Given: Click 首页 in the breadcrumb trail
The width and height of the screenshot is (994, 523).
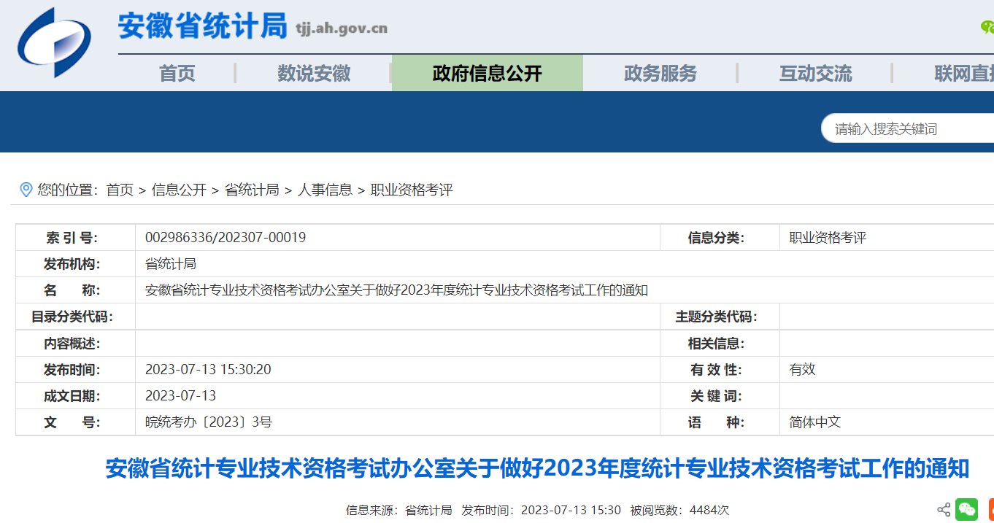Looking at the screenshot, I should (120, 190).
